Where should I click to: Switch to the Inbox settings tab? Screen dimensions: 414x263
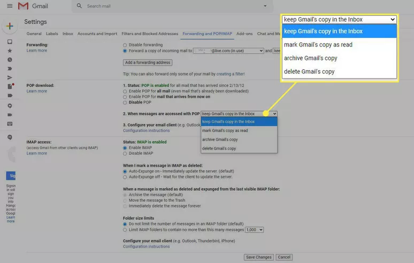point(68,34)
